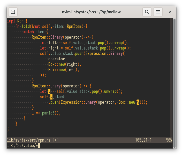Click 'RpnItem::Binary' match arm
Screen dimensions: 183x156
coord(45,37)
